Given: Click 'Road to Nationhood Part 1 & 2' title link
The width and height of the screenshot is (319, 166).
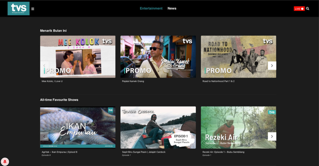Looking at the screenshot, I should [218, 81].
